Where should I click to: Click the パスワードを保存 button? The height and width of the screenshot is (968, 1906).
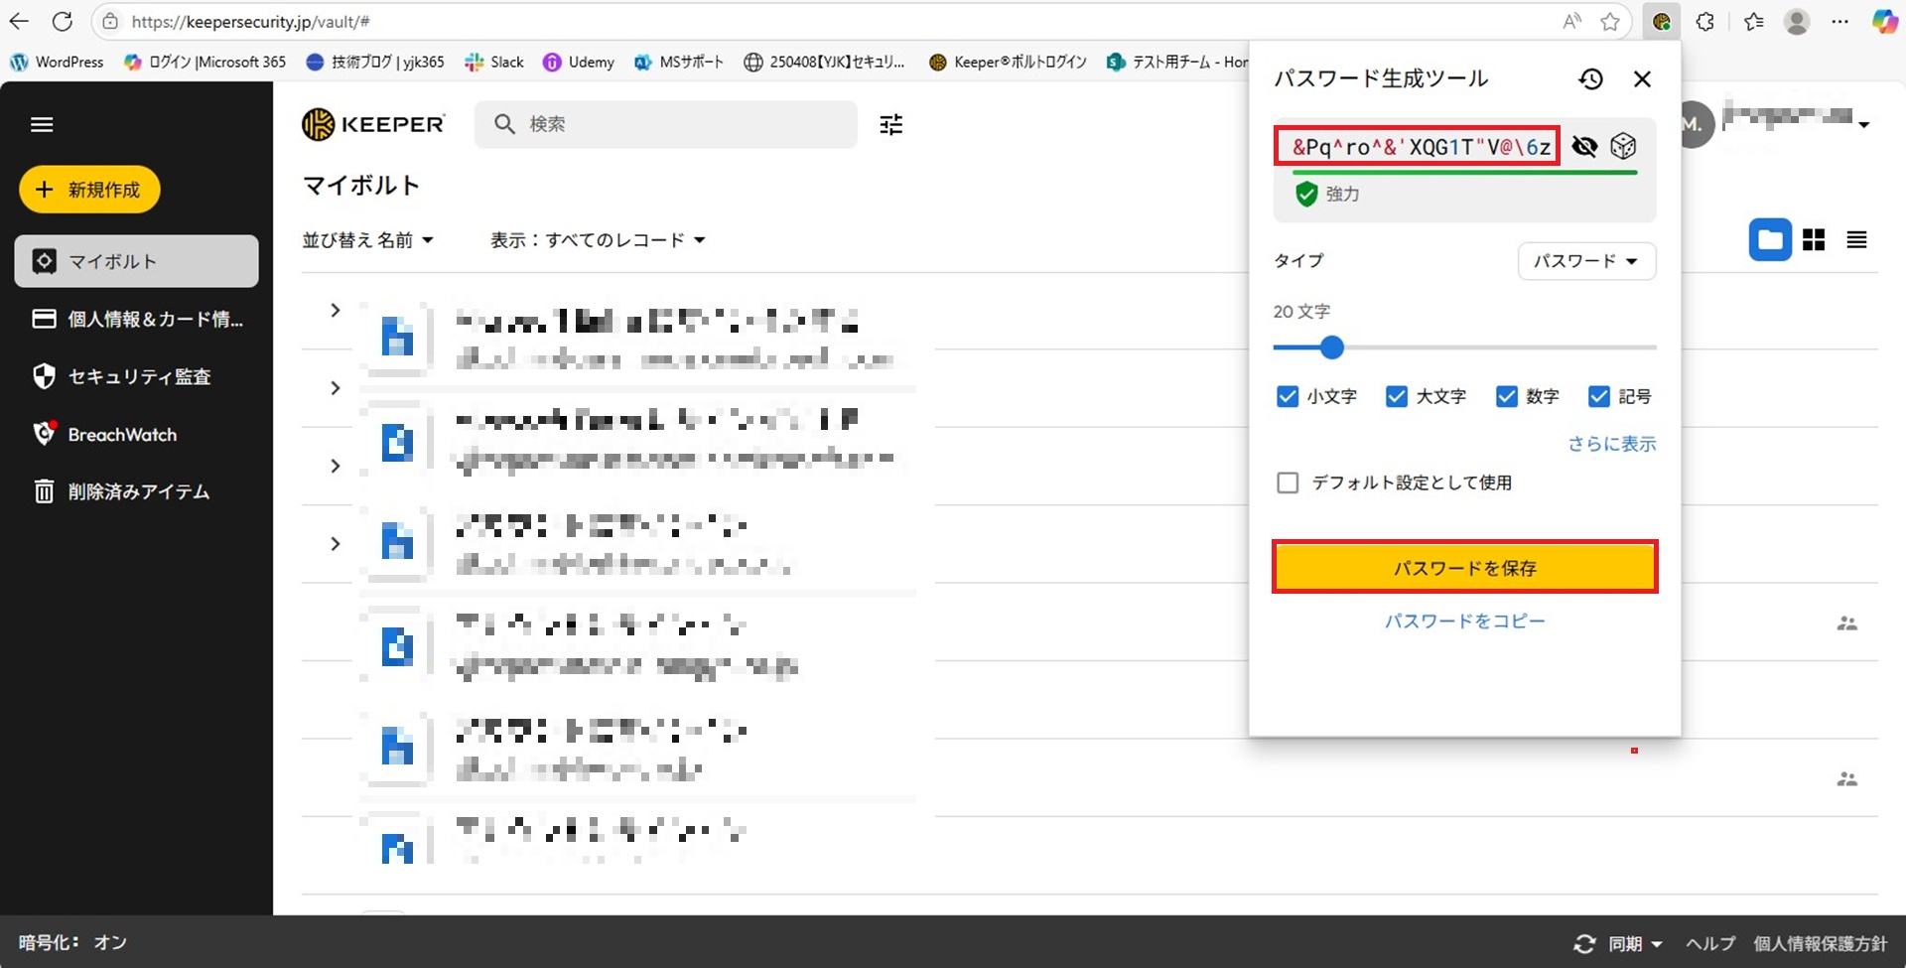coord(1464,568)
